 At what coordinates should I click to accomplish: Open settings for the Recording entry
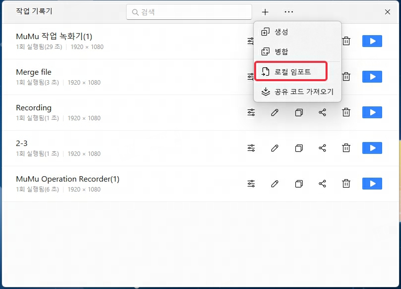click(x=251, y=112)
